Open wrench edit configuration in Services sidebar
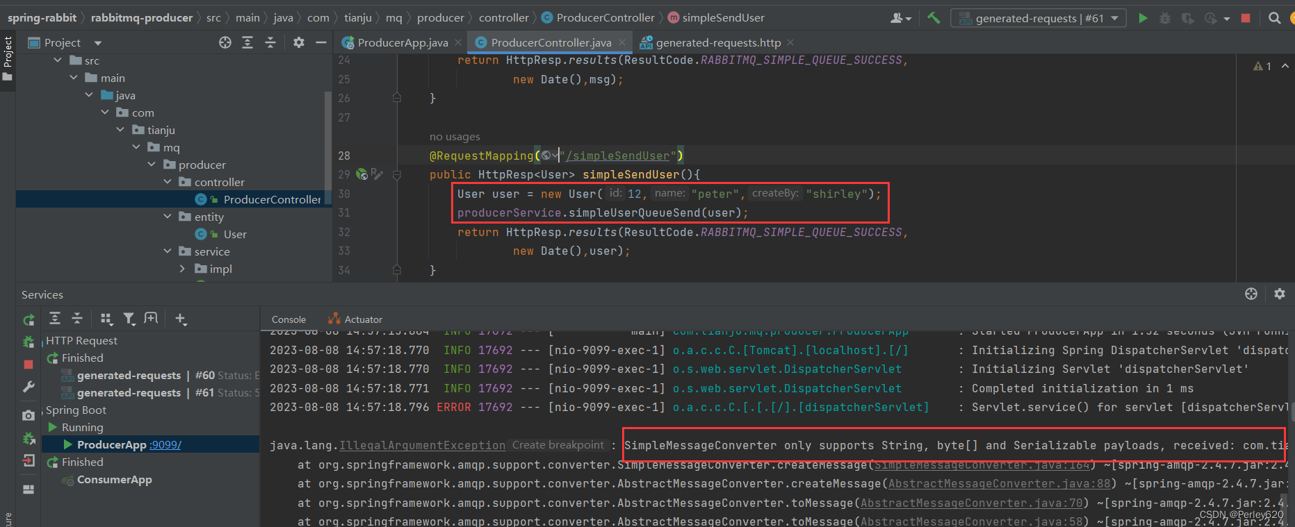 point(28,387)
